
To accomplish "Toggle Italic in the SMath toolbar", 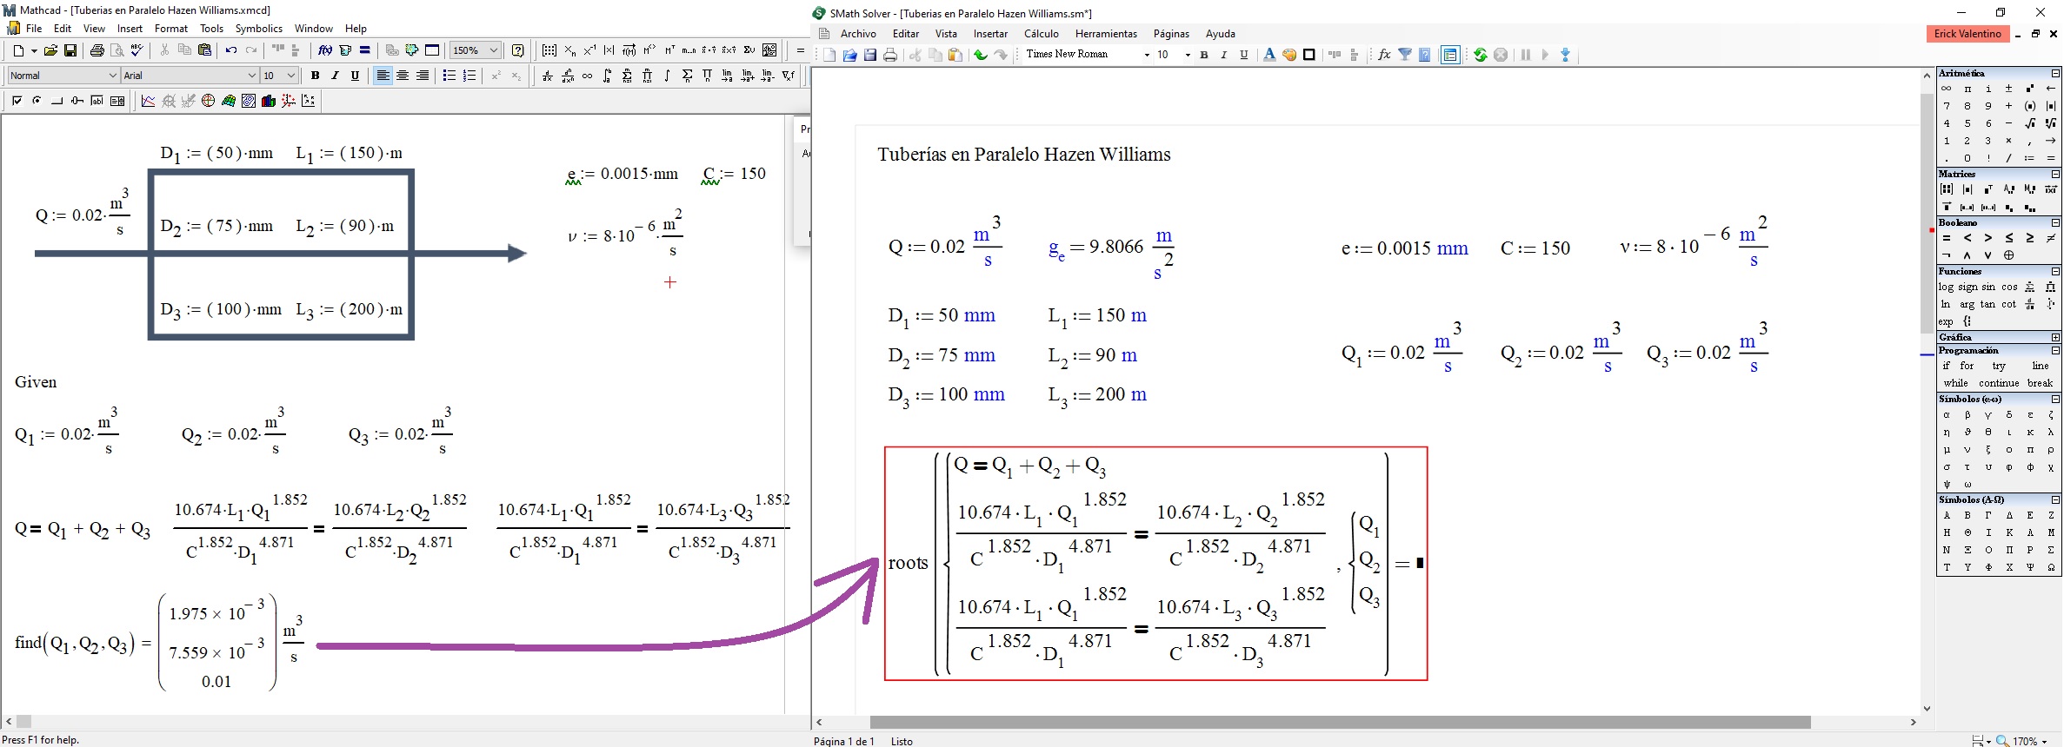I will (x=1224, y=55).
